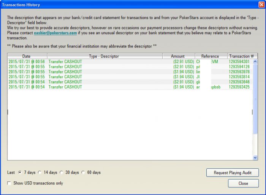Select the 30 days radio button

pos(62,173)
